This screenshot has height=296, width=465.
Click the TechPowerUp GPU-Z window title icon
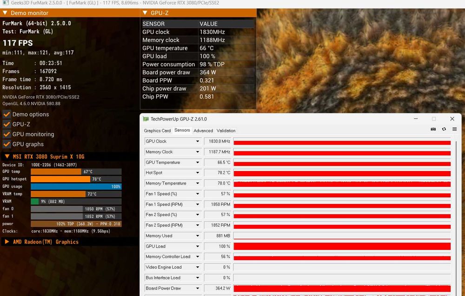146,119
